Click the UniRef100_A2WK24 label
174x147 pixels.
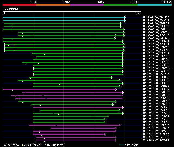[156, 86]
